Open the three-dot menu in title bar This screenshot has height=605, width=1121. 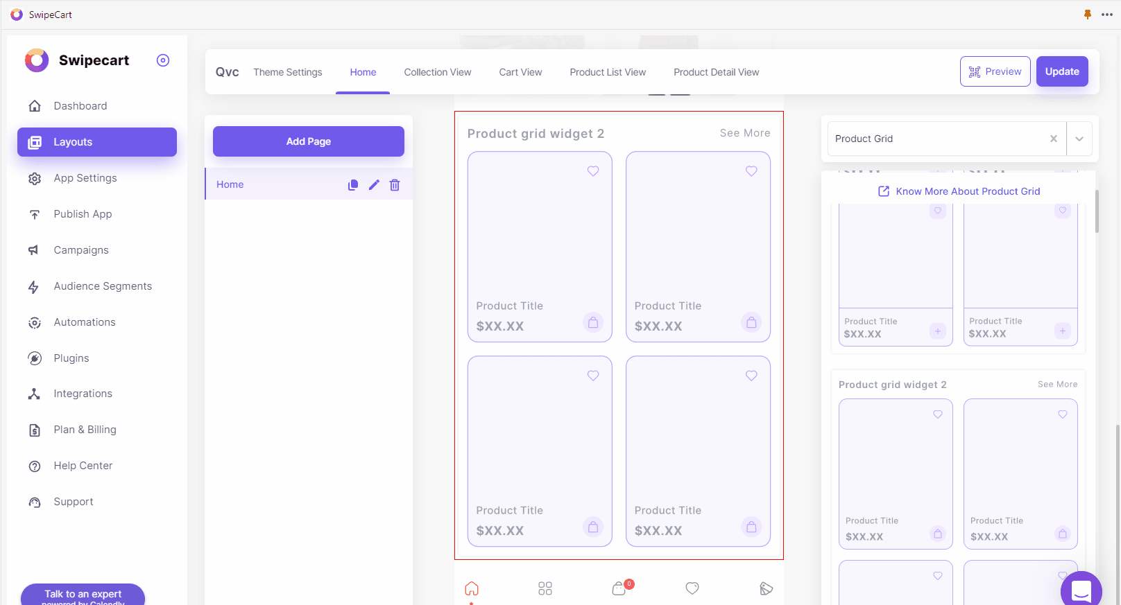tap(1107, 15)
